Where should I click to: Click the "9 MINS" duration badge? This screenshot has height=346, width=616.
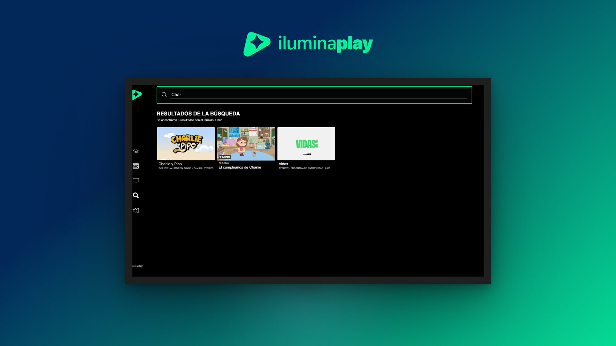225,157
